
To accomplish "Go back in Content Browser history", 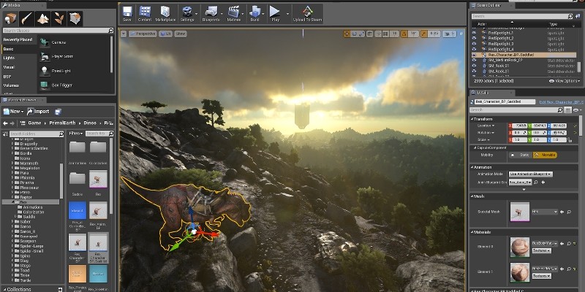I will tap(5, 123).
